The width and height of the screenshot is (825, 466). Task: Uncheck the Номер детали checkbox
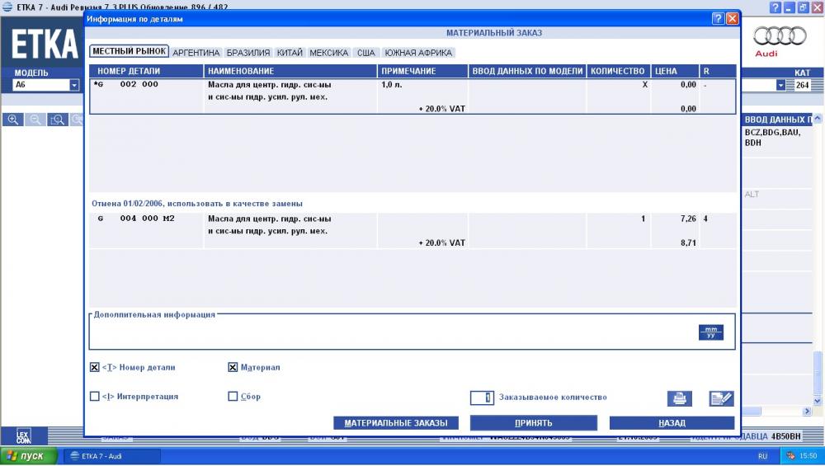point(95,367)
